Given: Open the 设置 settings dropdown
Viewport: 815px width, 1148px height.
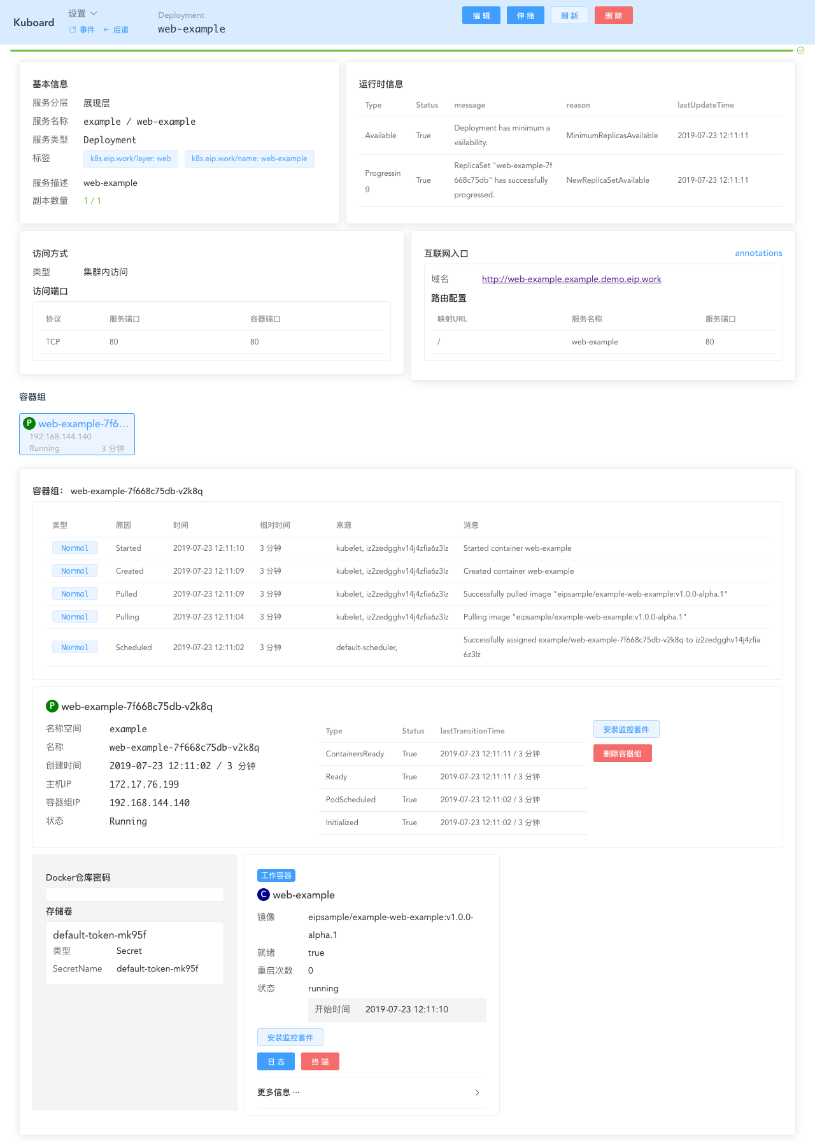Looking at the screenshot, I should pos(83,13).
